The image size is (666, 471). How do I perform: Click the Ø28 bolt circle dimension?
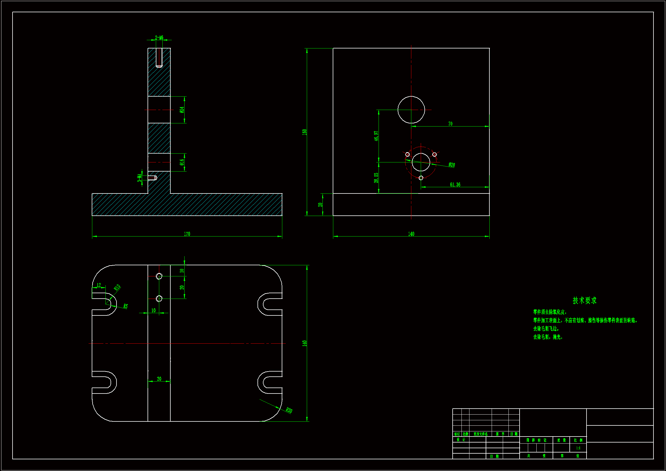click(x=452, y=165)
